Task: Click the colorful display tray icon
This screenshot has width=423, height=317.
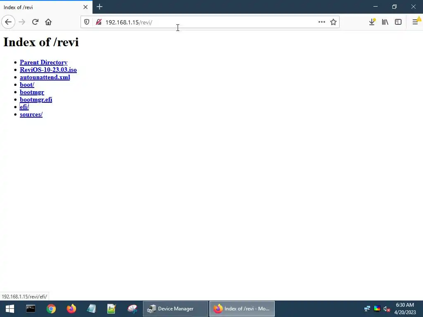Action: (377, 309)
